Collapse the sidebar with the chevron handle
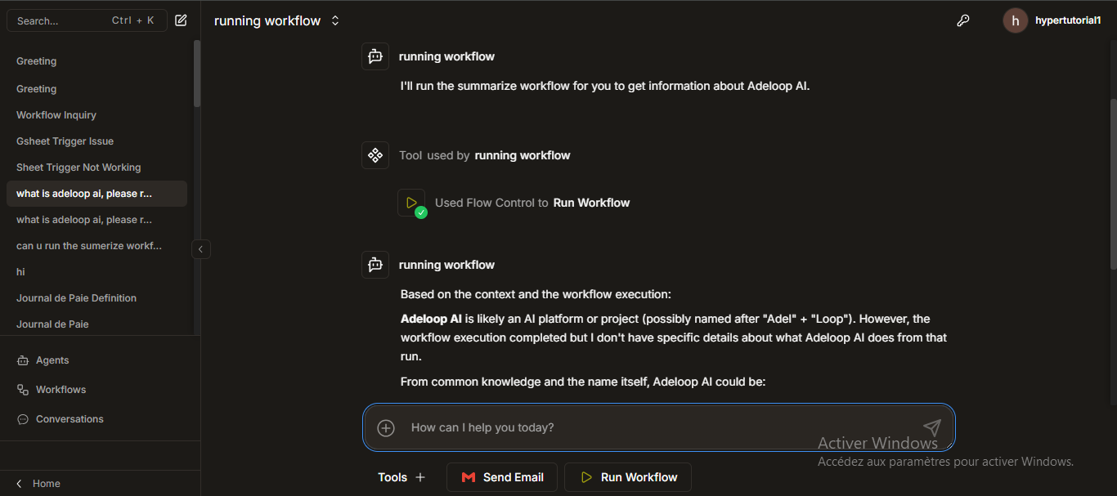The image size is (1117, 496). pos(201,249)
